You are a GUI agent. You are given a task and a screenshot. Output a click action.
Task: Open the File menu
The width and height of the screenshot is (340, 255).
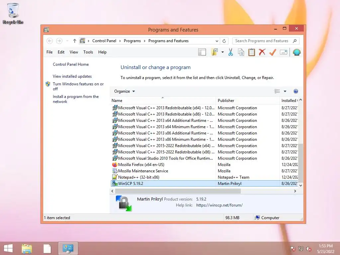[49, 52]
